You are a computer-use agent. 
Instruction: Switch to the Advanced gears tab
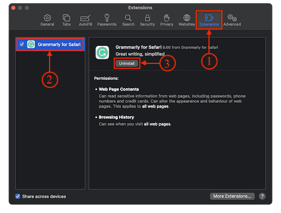[232, 20]
